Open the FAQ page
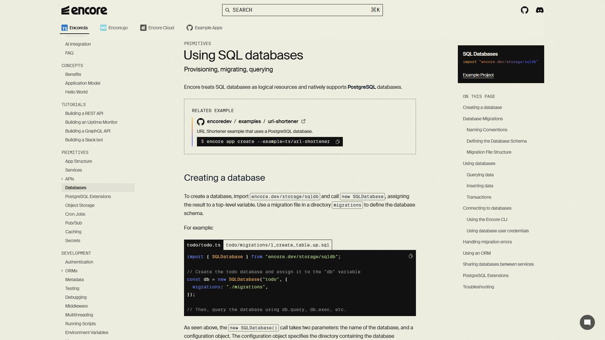This screenshot has width=605, height=340. click(69, 53)
